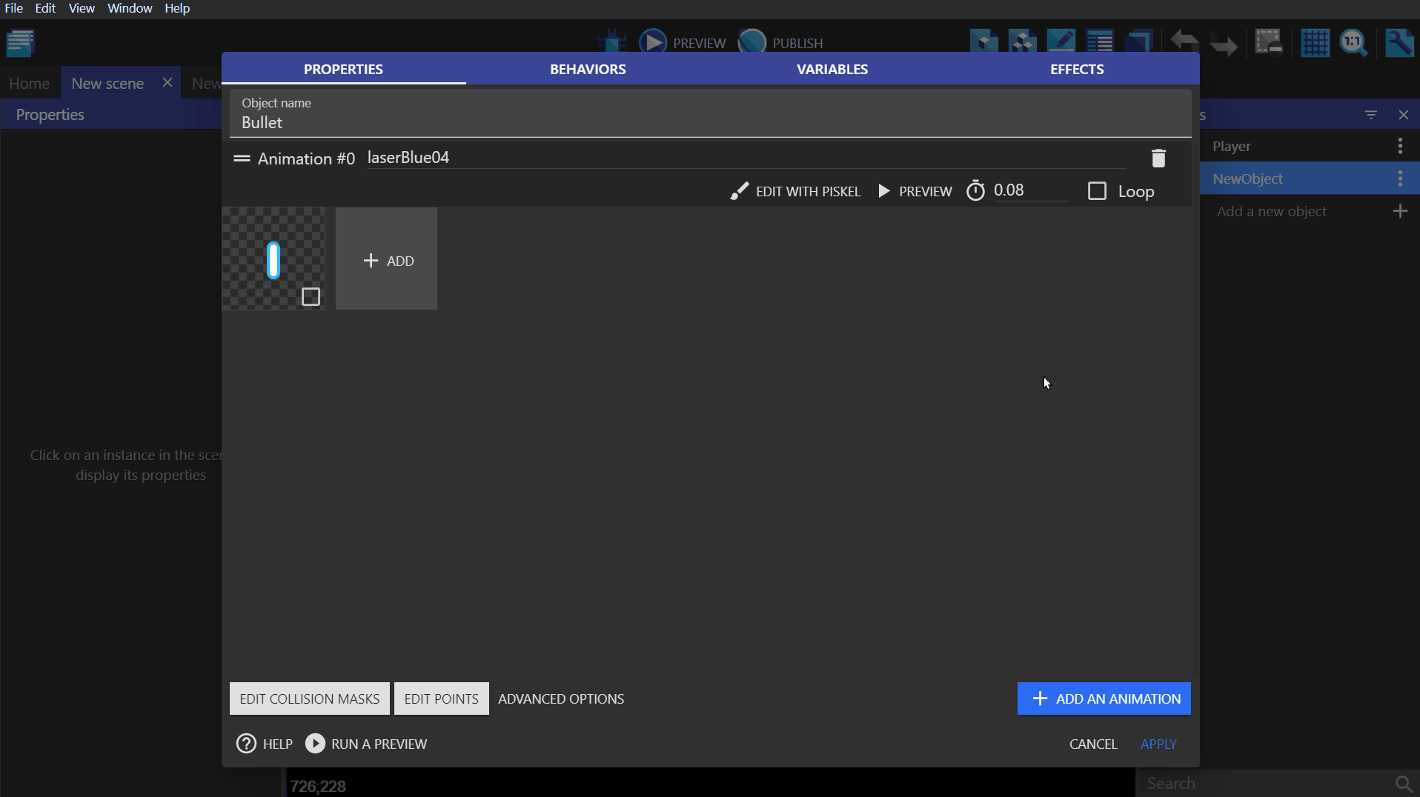
Task: Open the NewObject three-dot menu
Action: [1400, 179]
